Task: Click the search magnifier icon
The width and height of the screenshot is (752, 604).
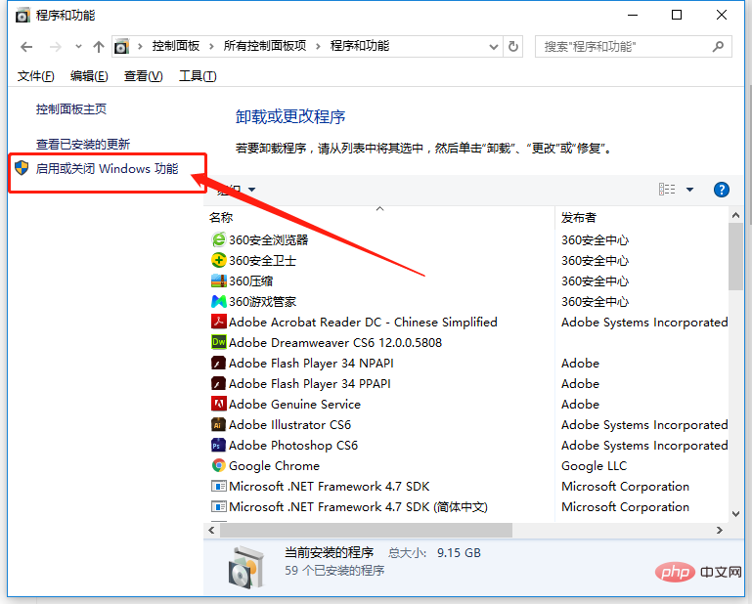Action: click(718, 47)
